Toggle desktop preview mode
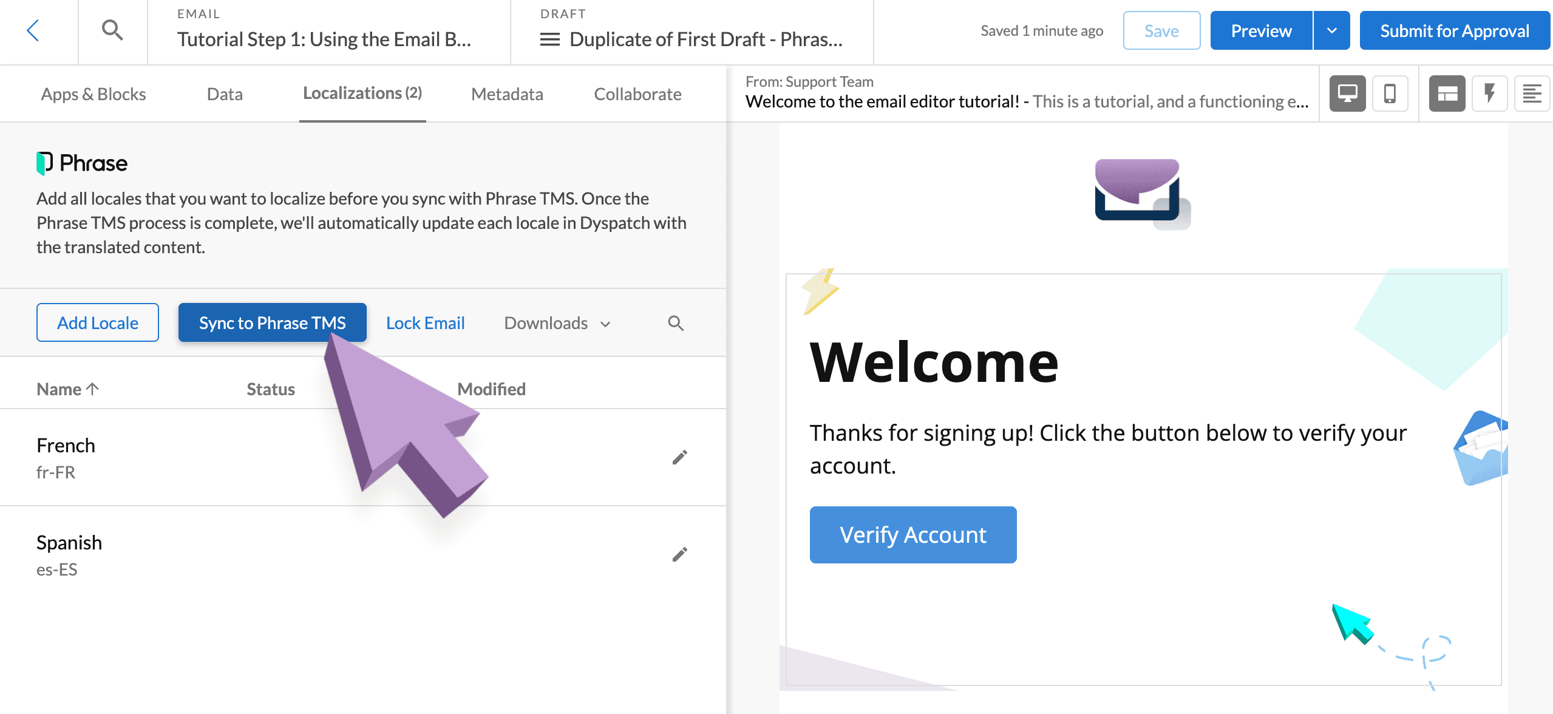The width and height of the screenshot is (1553, 714). (x=1347, y=93)
